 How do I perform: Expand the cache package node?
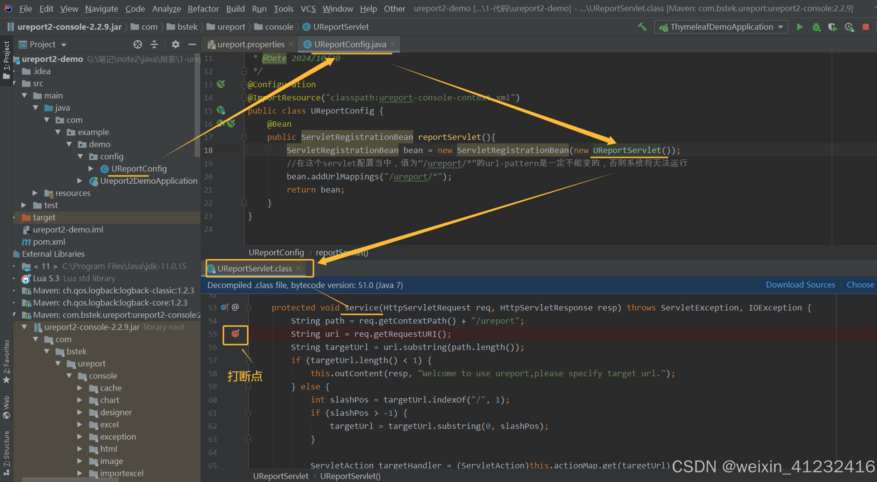[x=79, y=388]
